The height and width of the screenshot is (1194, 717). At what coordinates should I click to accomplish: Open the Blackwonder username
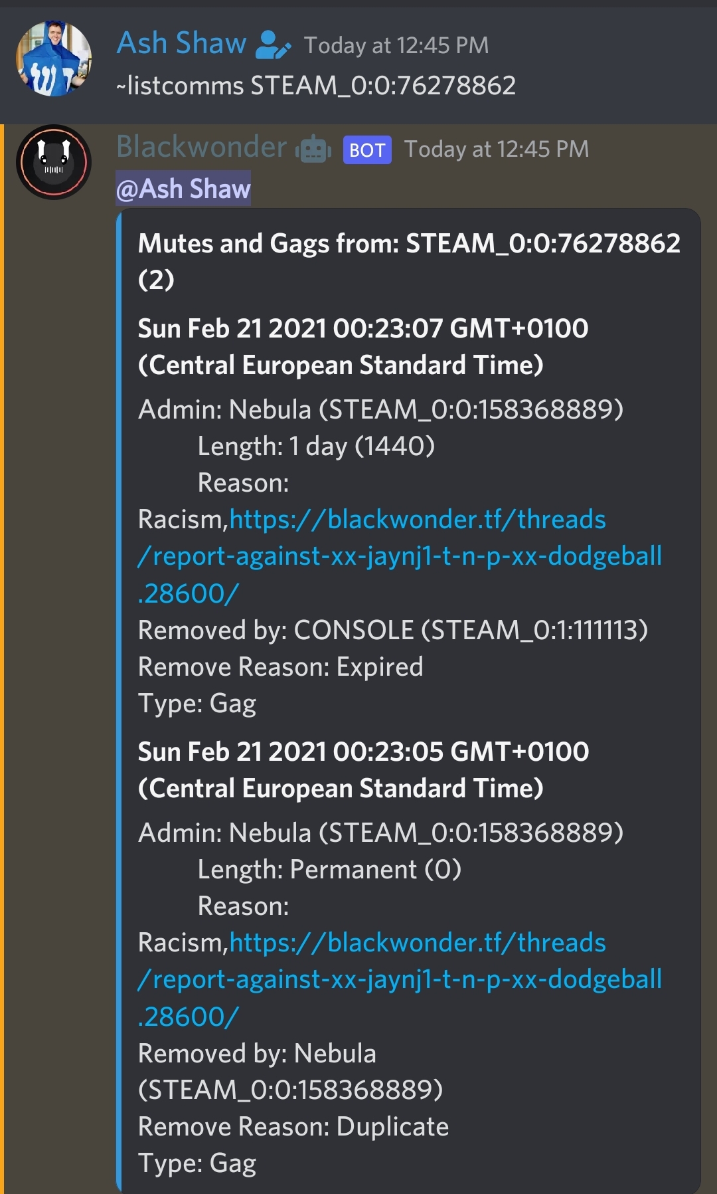[x=202, y=147]
